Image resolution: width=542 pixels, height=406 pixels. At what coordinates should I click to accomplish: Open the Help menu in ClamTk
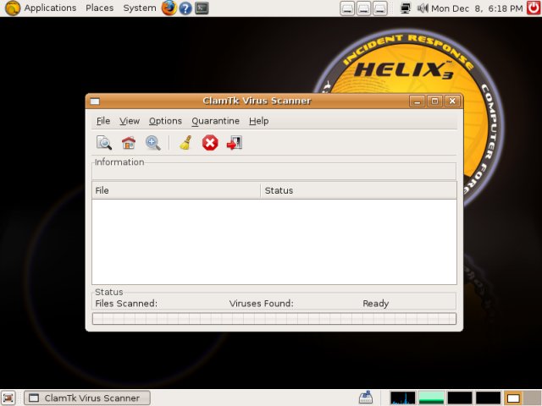pyautogui.click(x=258, y=121)
